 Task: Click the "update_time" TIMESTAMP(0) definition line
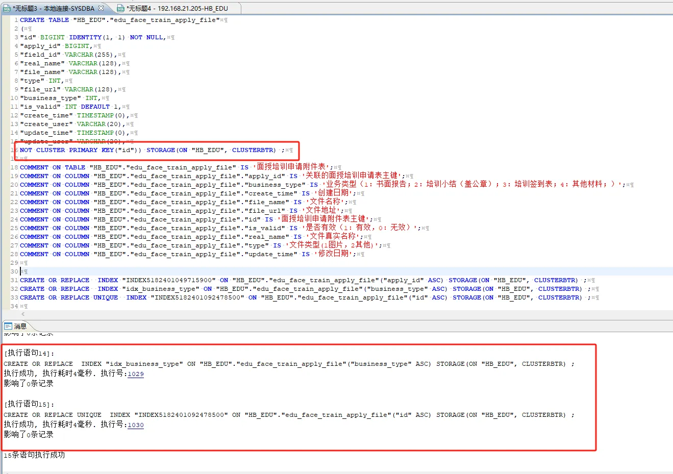pyautogui.click(x=75, y=133)
